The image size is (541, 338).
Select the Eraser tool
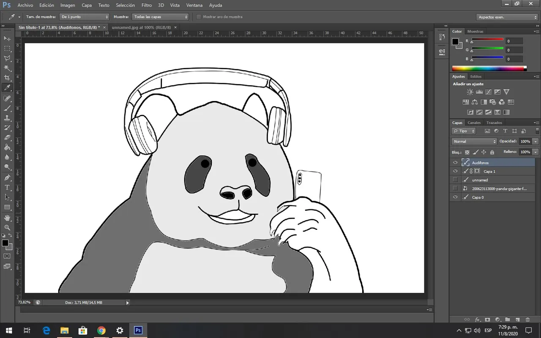(x=7, y=137)
